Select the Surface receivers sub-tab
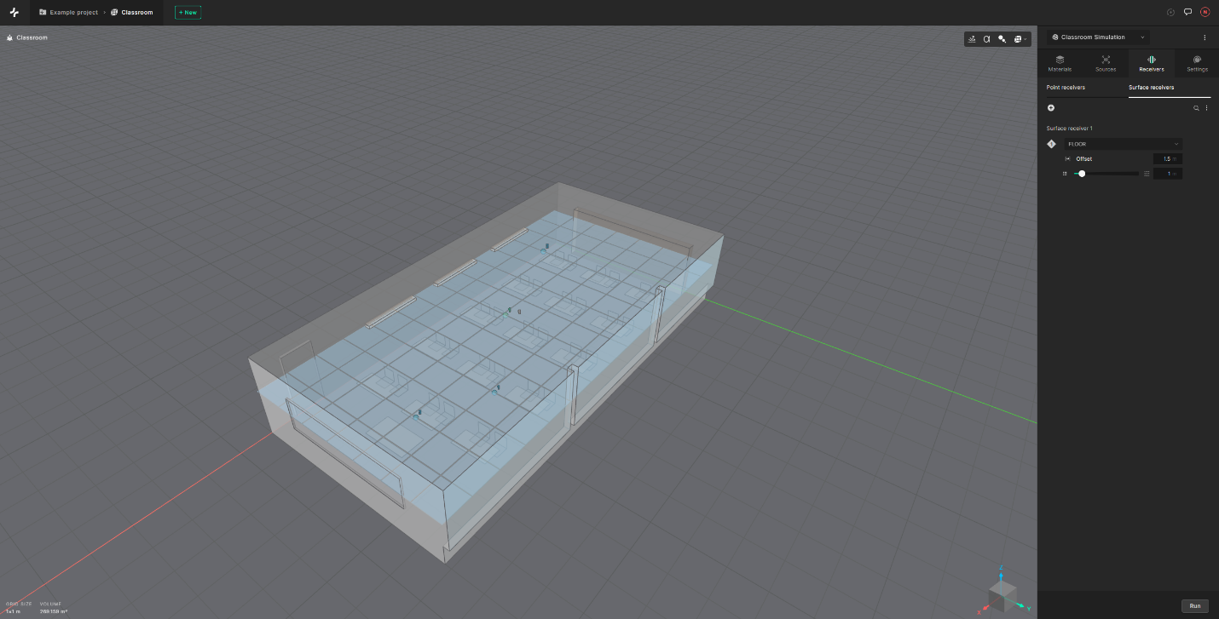 point(1151,88)
